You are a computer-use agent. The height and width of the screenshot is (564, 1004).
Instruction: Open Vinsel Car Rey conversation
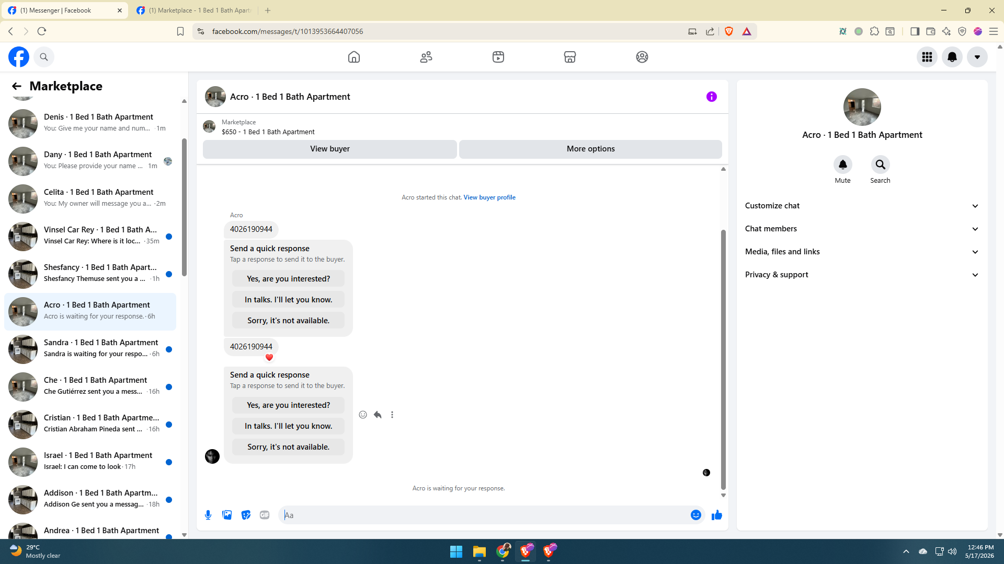pyautogui.click(x=90, y=236)
